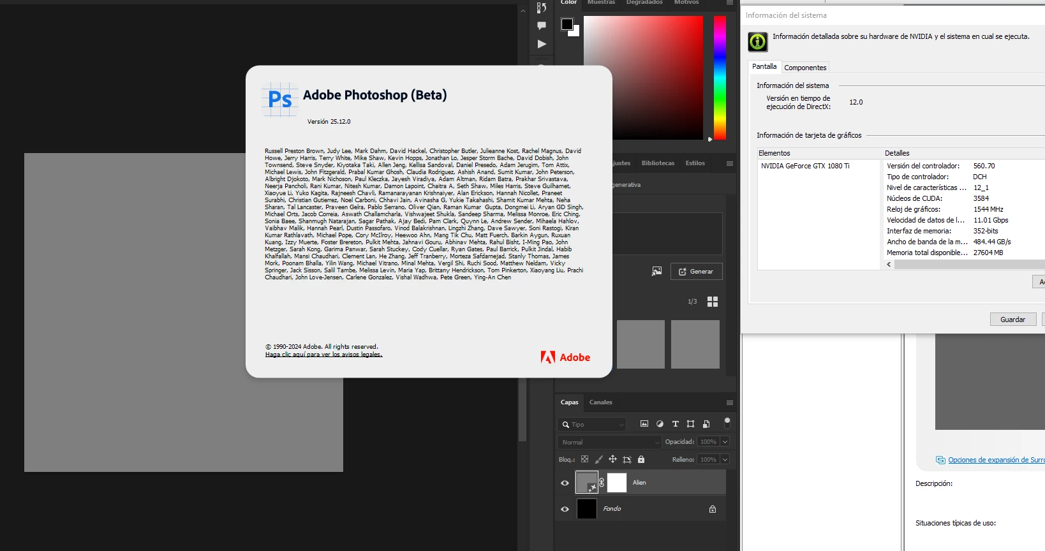Switch to the Motivos tab
The image size is (1045, 551).
pyautogui.click(x=686, y=3)
